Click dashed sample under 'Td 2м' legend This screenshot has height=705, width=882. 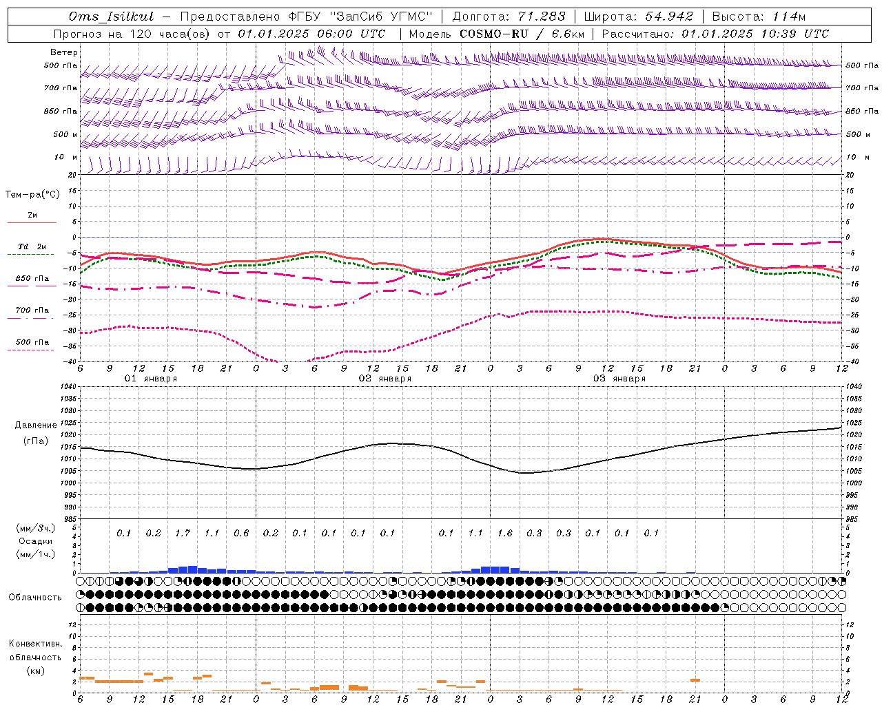pyautogui.click(x=30, y=254)
